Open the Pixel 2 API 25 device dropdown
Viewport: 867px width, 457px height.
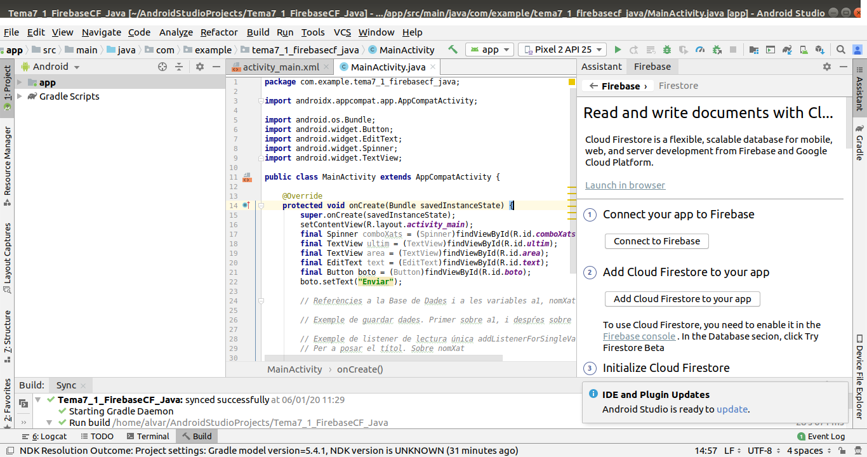tap(562, 50)
